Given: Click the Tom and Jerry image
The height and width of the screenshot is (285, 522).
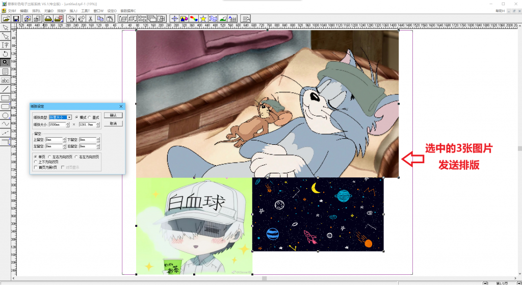Looking at the screenshot, I should 267,103.
